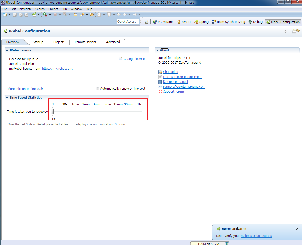Click the Stop square toolbar icon

55,15
